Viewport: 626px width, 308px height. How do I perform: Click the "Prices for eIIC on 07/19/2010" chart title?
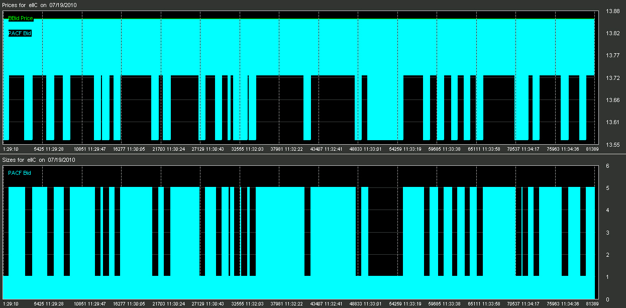click(40, 5)
